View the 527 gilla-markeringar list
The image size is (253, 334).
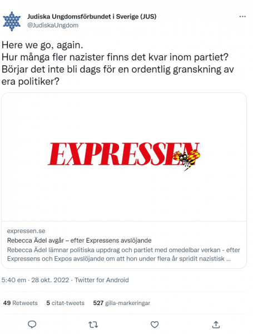[x=122, y=303]
